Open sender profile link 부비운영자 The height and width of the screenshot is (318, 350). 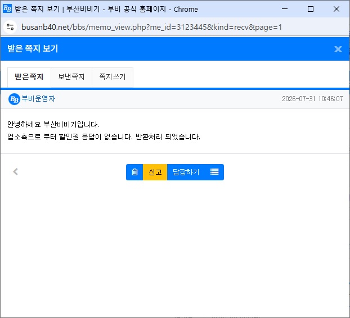38,99
